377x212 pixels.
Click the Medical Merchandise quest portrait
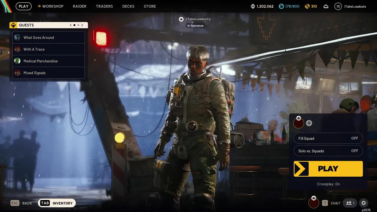pyautogui.click(x=17, y=61)
